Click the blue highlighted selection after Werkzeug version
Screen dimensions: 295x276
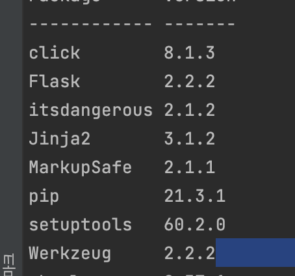tap(255, 253)
